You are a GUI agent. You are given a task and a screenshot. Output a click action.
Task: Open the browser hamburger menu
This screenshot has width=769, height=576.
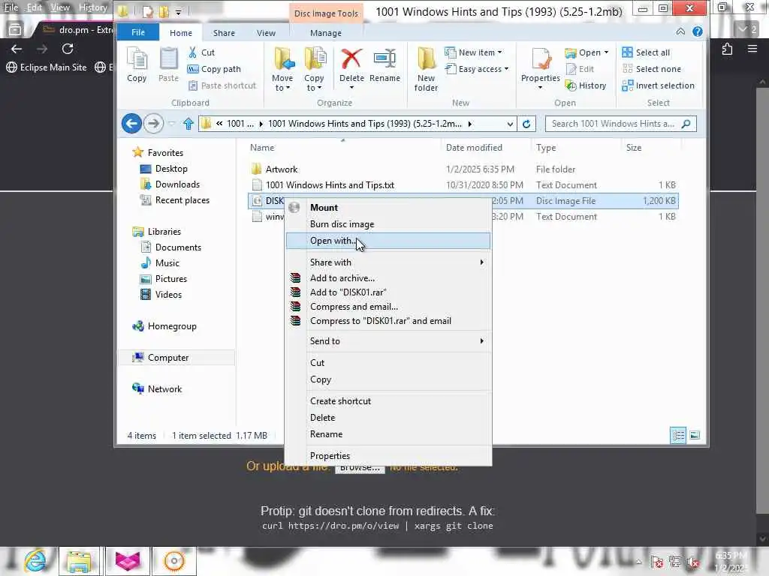[x=752, y=49]
